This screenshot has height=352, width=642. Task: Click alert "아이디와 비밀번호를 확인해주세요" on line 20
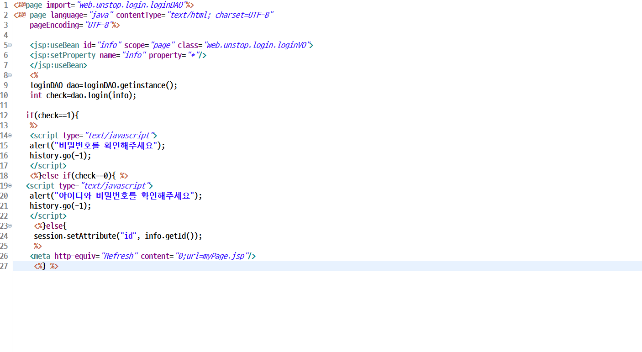coord(116,196)
